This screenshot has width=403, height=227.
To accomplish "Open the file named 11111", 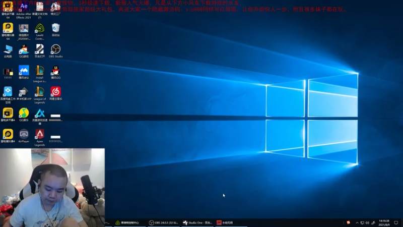I will 8,73.
